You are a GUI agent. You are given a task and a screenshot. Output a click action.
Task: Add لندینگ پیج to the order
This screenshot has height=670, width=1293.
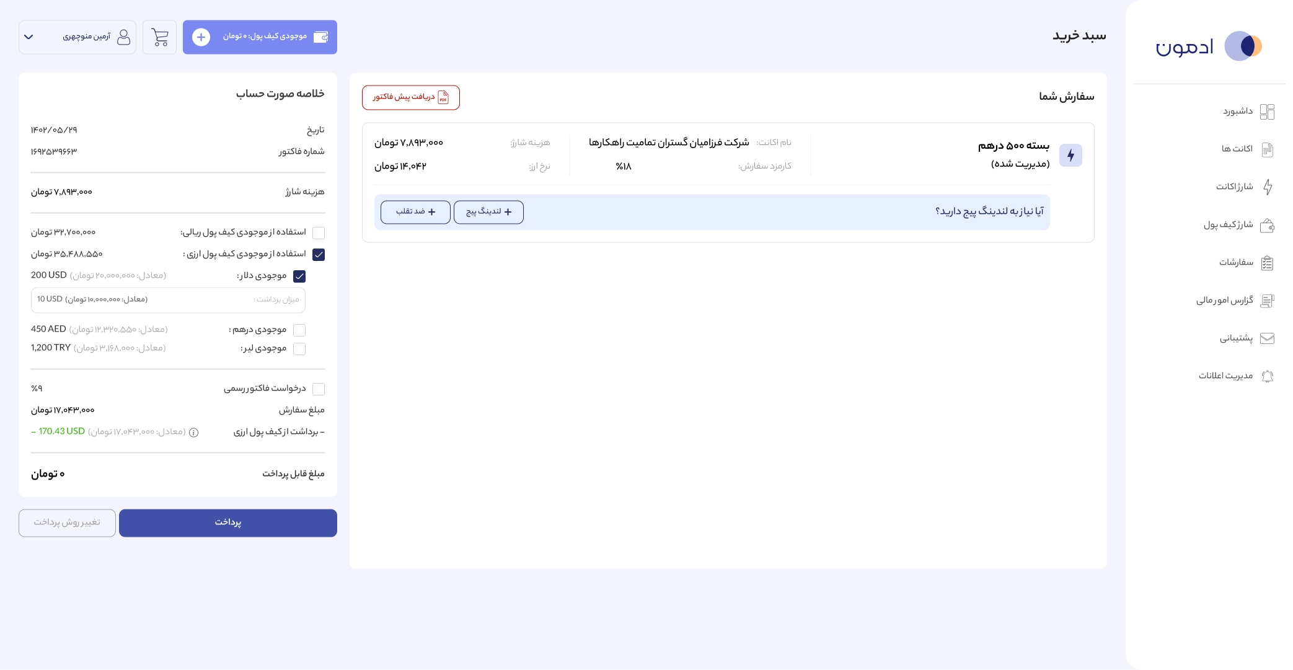pos(488,212)
